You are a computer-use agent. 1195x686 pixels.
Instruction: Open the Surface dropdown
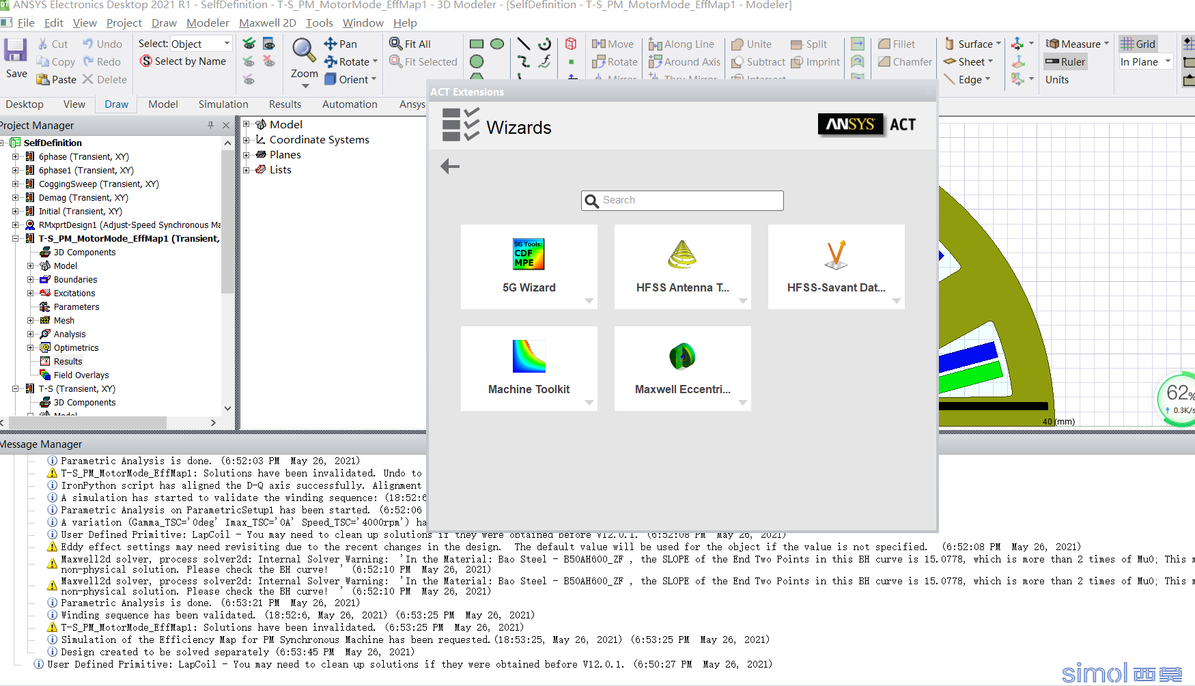pyautogui.click(x=998, y=44)
